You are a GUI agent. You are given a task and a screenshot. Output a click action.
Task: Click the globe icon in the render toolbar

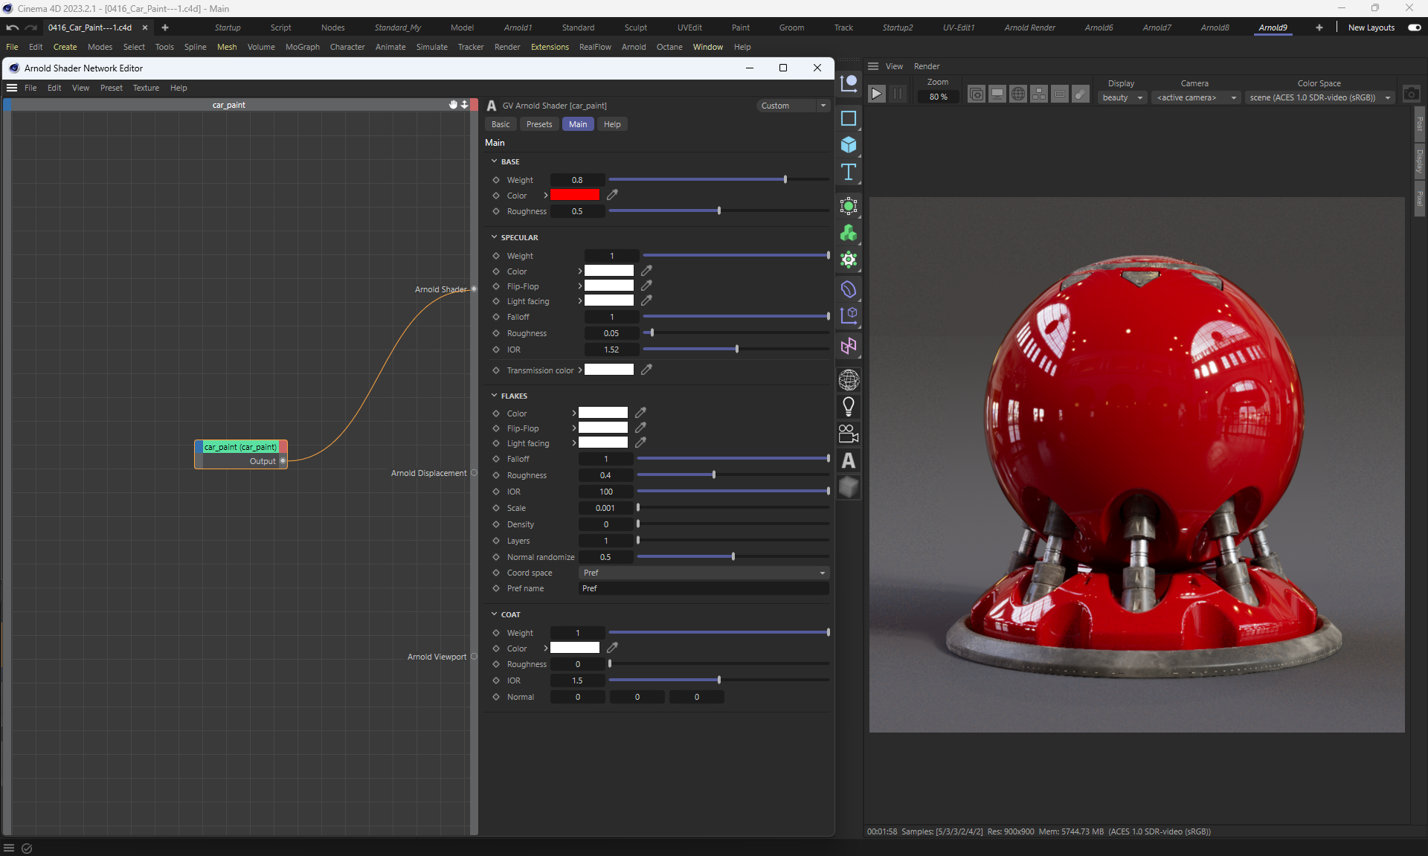click(1018, 94)
